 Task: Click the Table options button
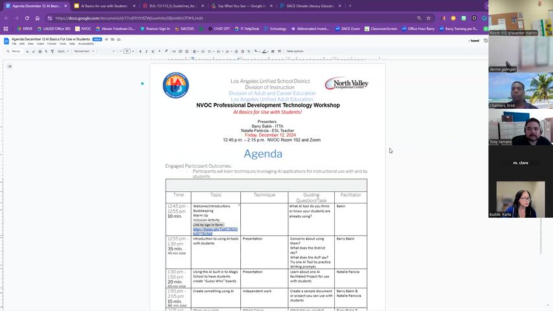(295, 51)
